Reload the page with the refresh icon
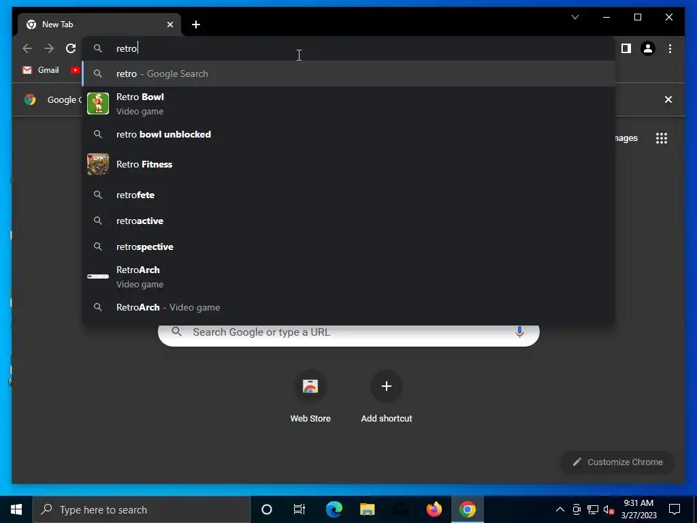The width and height of the screenshot is (697, 523). pyautogui.click(x=71, y=48)
